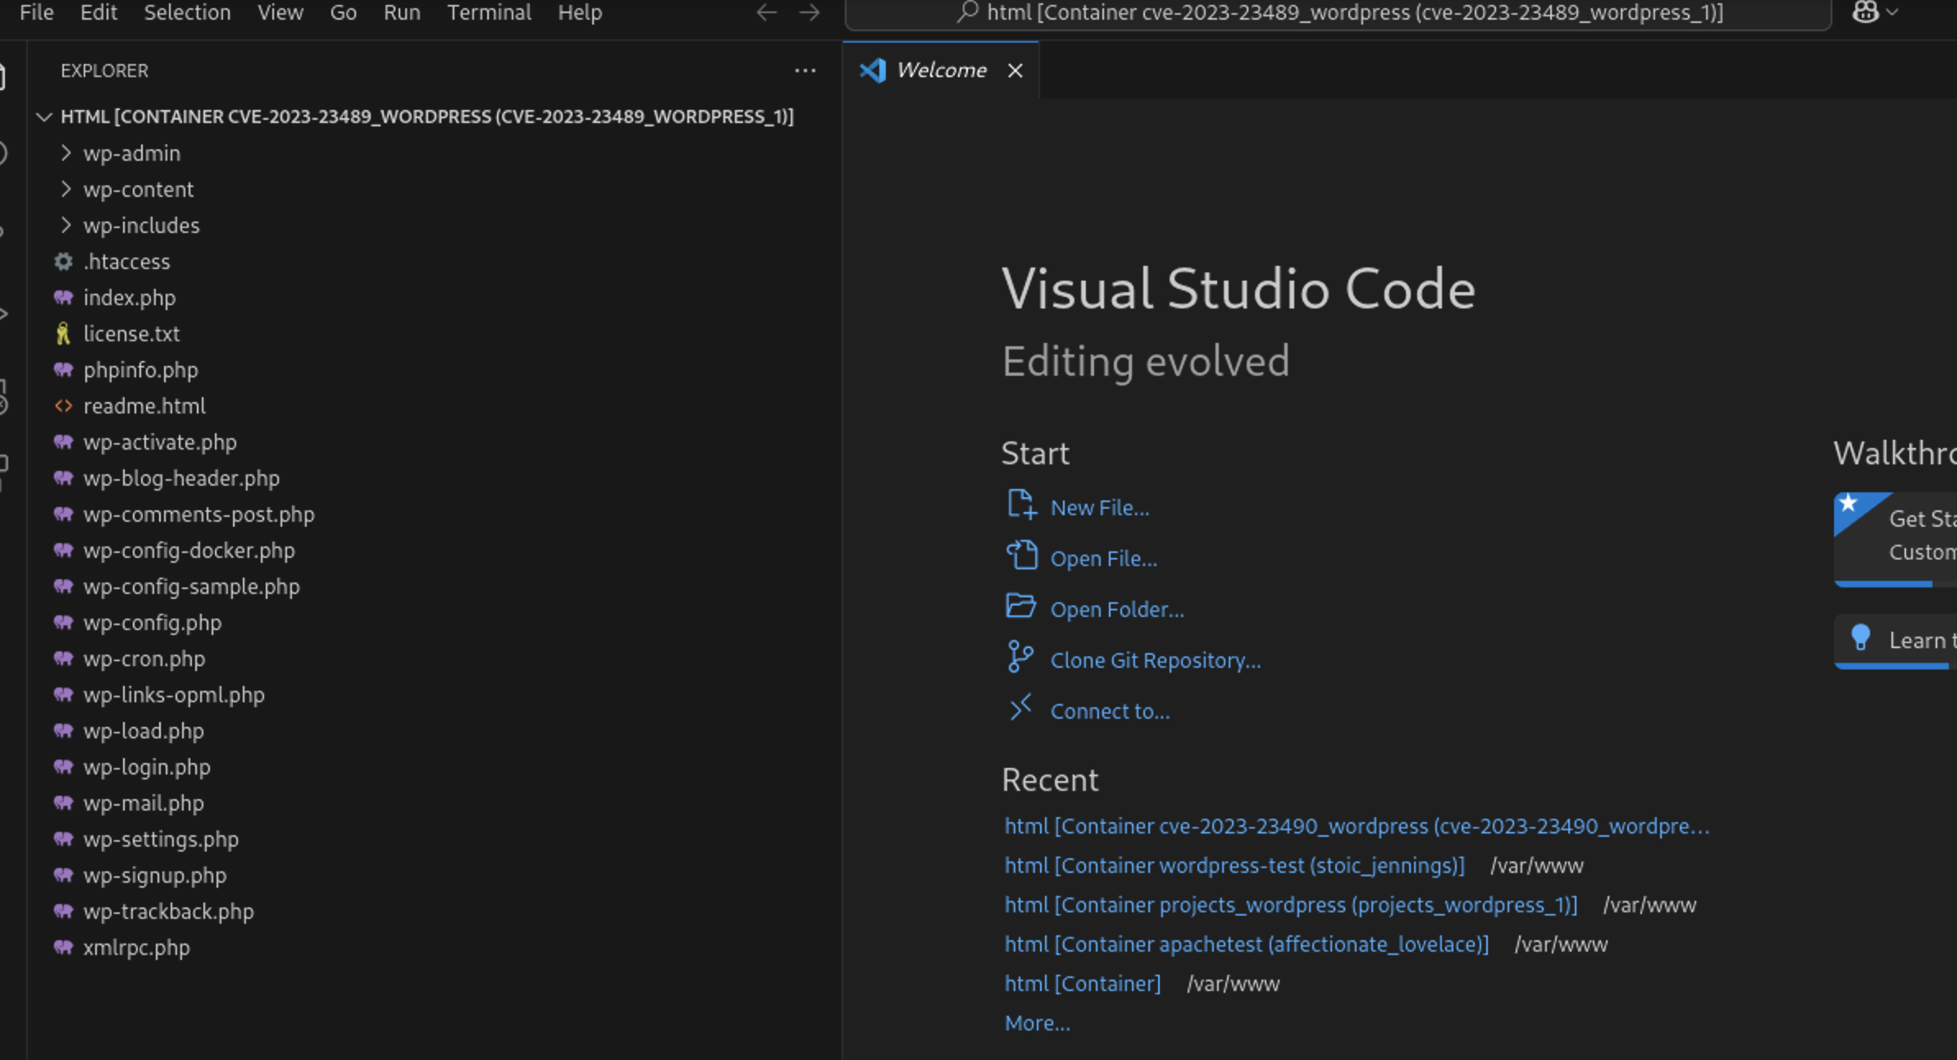Switch to the Welcome tab
1957x1060 pixels.
tap(942, 71)
